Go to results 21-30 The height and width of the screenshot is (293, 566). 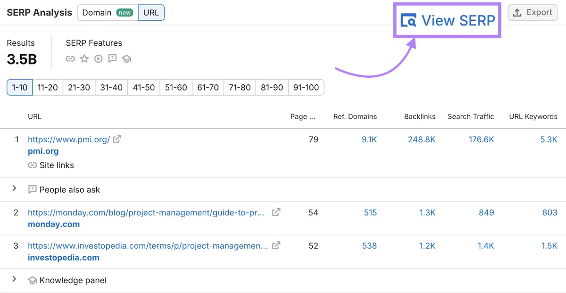(x=79, y=88)
